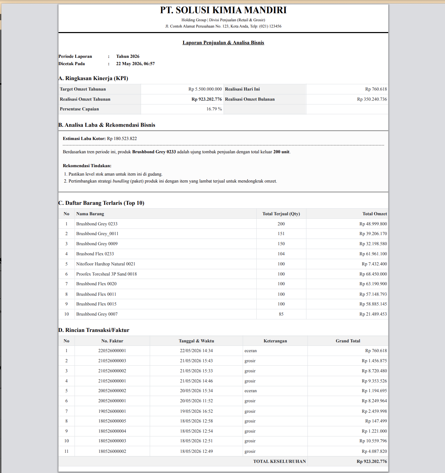The height and width of the screenshot is (473, 445).
Task: Click bold 'Brushbond Grey 0233' in the analysis paragraph
Action: [154, 152]
